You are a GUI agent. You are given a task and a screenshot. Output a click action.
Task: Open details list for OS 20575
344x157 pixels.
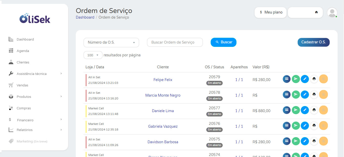(287, 141)
